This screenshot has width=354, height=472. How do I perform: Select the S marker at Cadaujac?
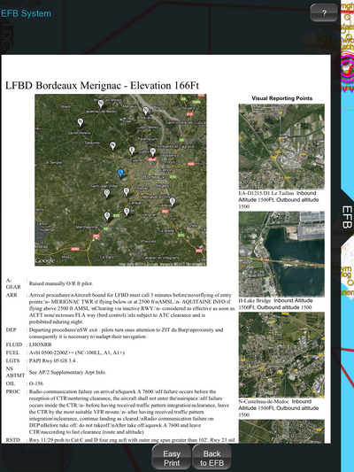coord(172,202)
